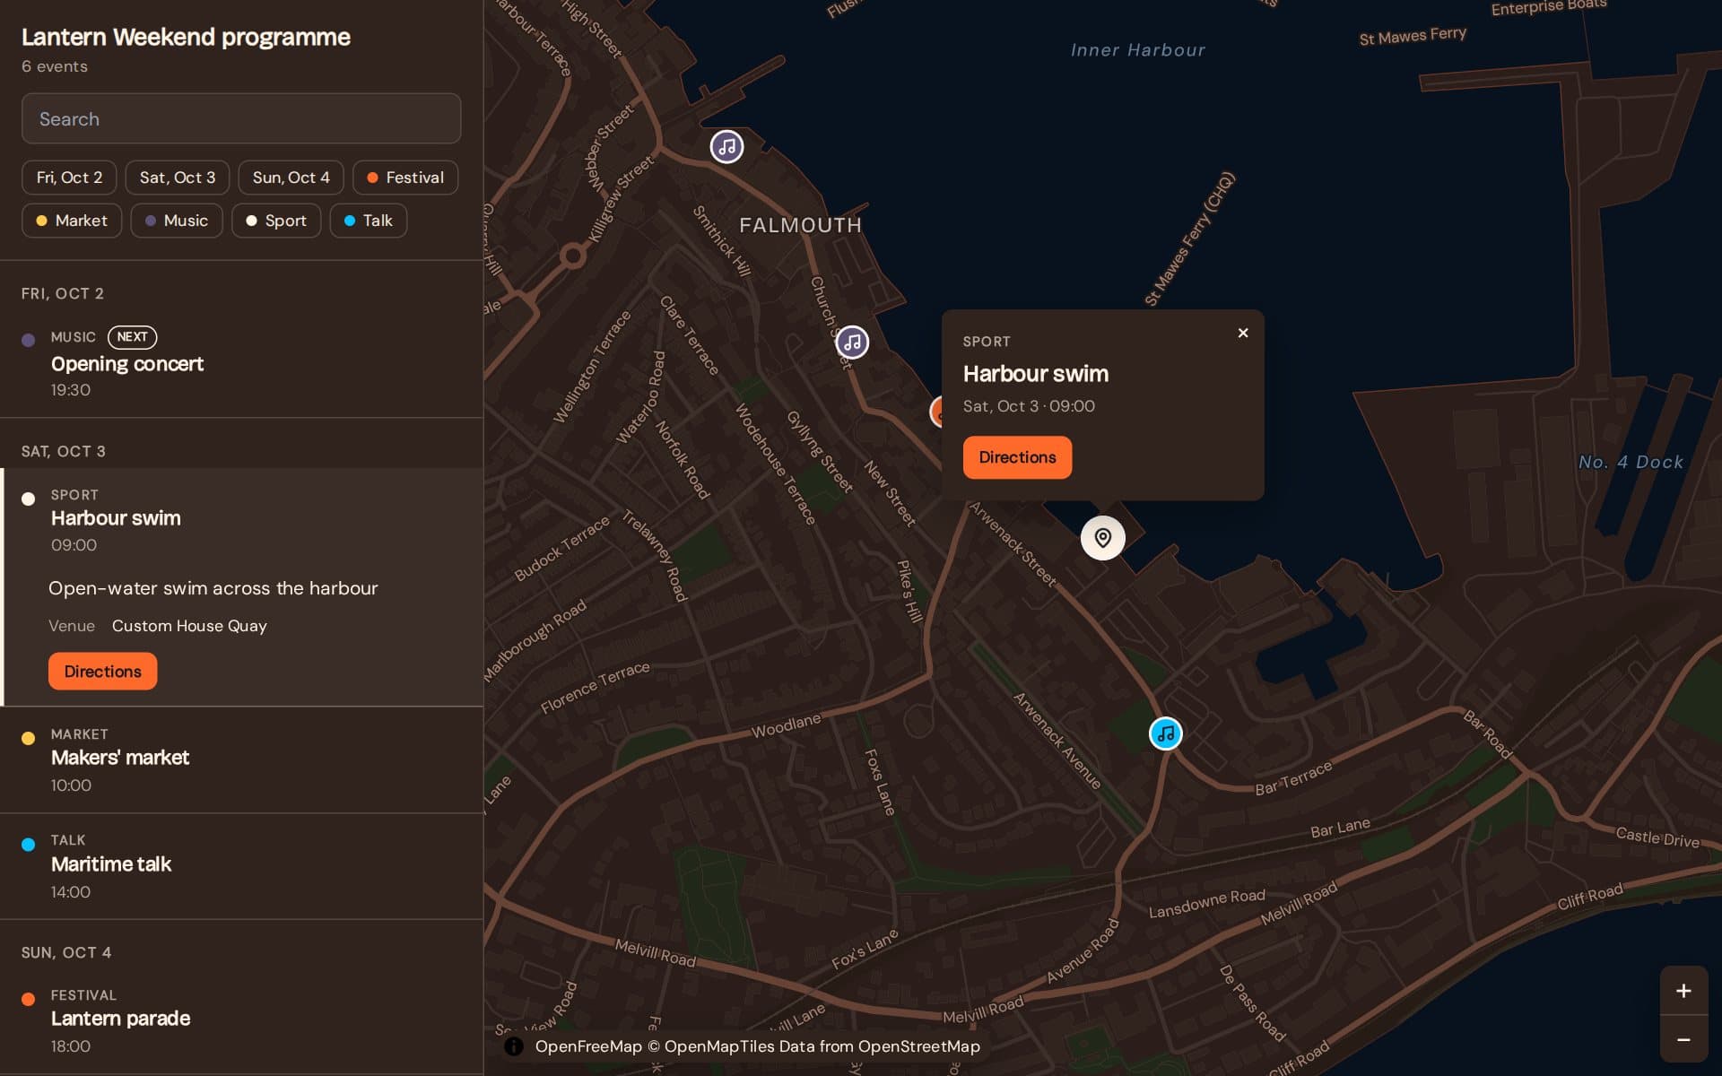This screenshot has width=1722, height=1076.
Task: Open the Opening concert event
Action: click(242, 363)
